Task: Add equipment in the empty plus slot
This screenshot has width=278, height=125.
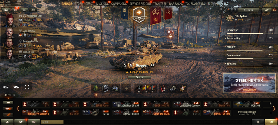Action: [126, 88]
